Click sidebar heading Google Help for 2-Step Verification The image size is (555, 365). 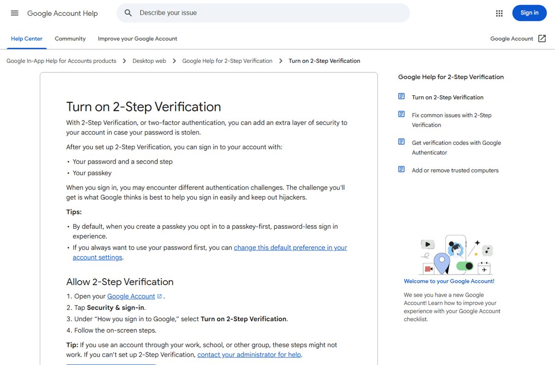tap(451, 77)
